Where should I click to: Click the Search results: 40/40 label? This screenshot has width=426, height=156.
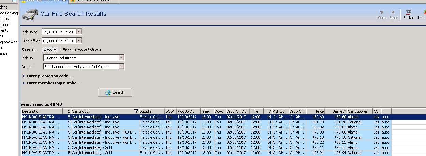coord(41,104)
